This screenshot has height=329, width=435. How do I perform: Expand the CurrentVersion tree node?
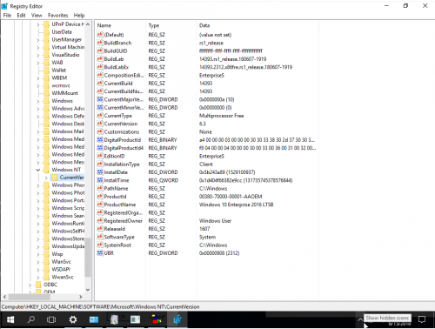(x=46, y=178)
